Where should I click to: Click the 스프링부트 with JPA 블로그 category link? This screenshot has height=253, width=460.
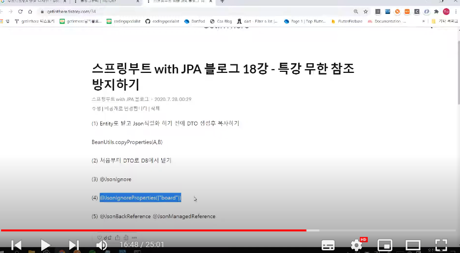click(x=120, y=99)
